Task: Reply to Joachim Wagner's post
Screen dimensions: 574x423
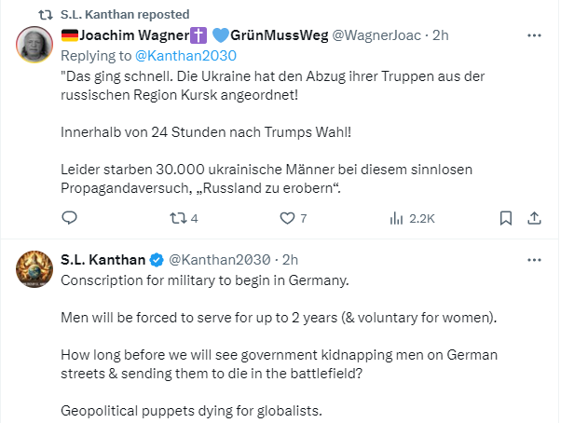Action: coord(69,219)
